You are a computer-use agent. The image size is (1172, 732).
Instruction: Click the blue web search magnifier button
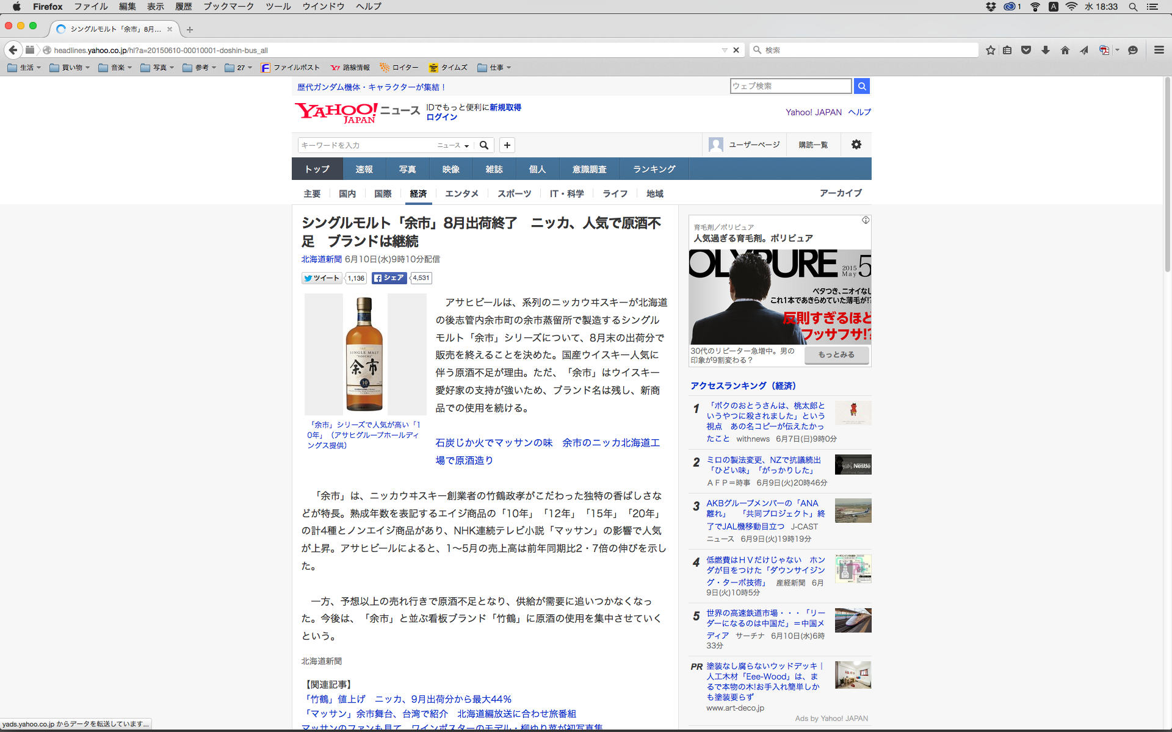click(x=861, y=86)
